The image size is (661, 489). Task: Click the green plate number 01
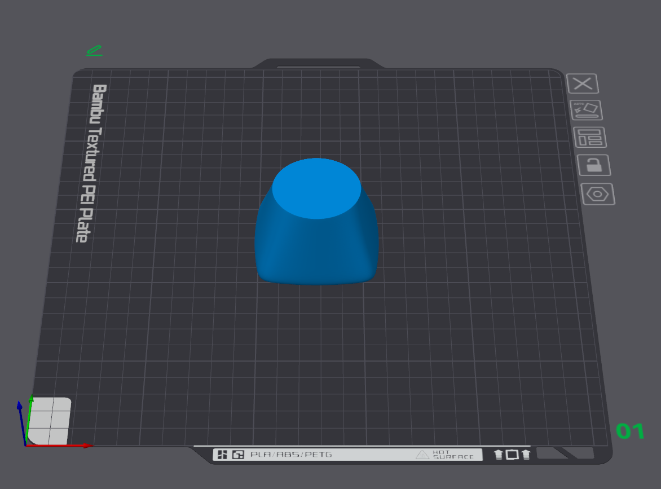click(630, 431)
